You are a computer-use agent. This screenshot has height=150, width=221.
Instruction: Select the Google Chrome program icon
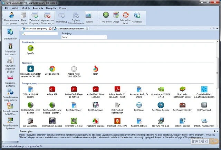tap(52, 70)
